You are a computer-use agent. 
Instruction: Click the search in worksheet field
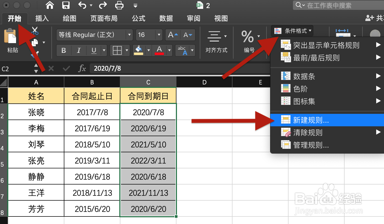point(338,5)
